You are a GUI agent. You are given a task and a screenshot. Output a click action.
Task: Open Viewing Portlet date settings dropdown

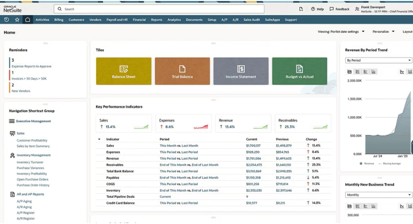pyautogui.click(x=341, y=32)
